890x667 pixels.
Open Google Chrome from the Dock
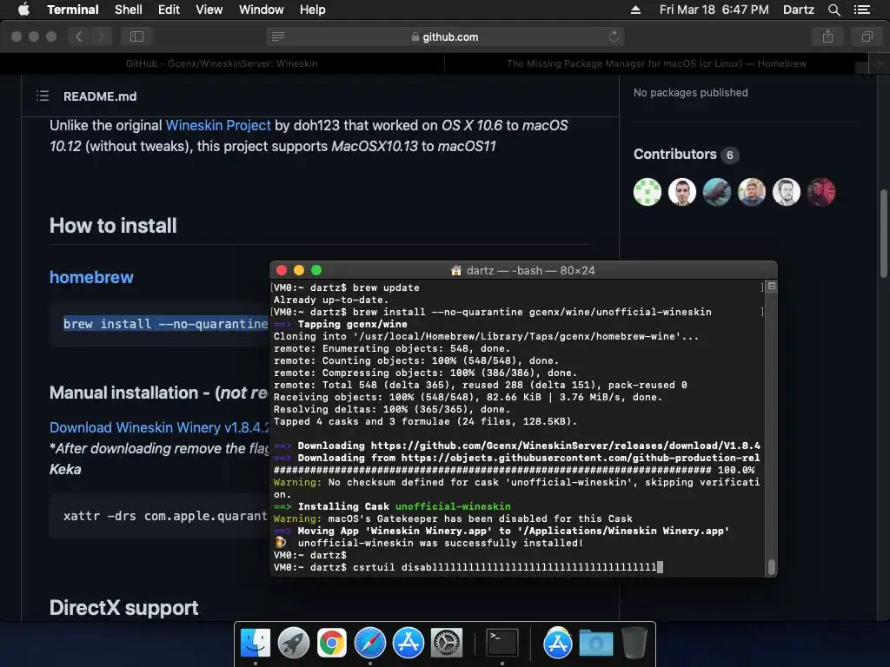(x=331, y=644)
